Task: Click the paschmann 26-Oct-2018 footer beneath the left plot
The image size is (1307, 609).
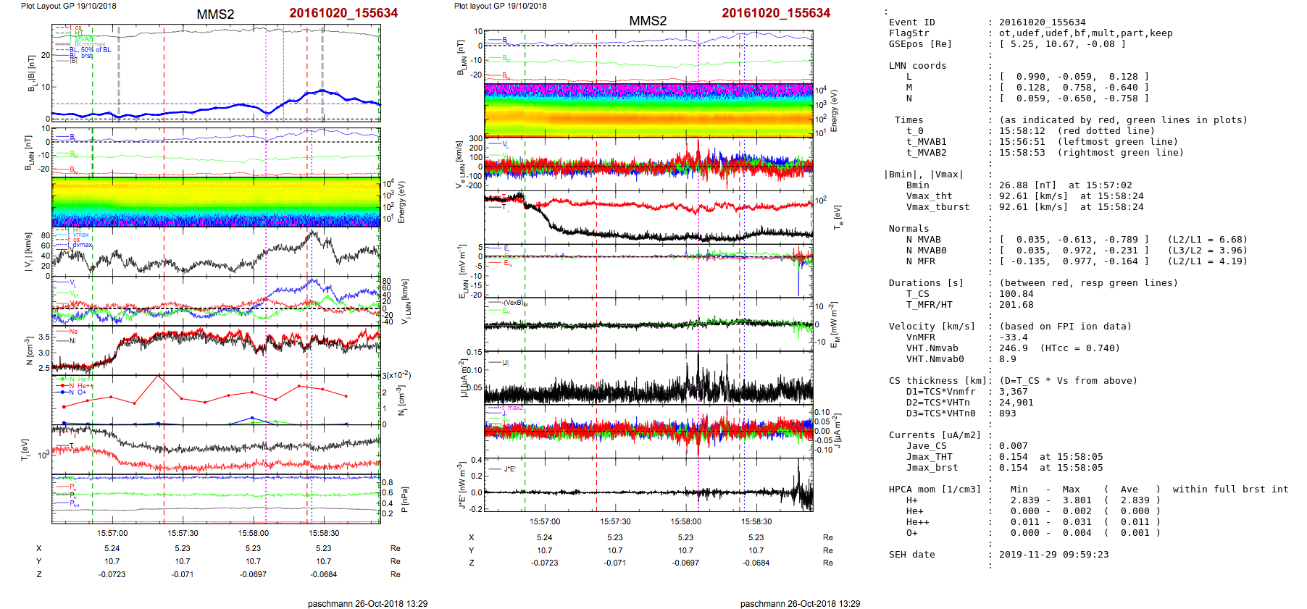Action: 367,603
